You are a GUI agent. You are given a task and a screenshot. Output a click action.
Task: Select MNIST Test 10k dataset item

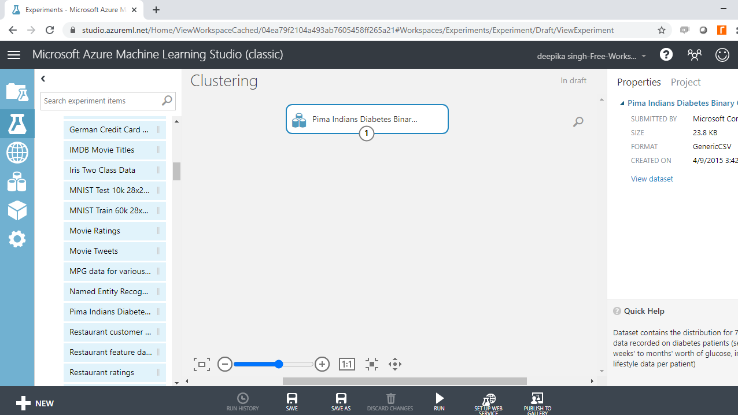[x=115, y=190]
